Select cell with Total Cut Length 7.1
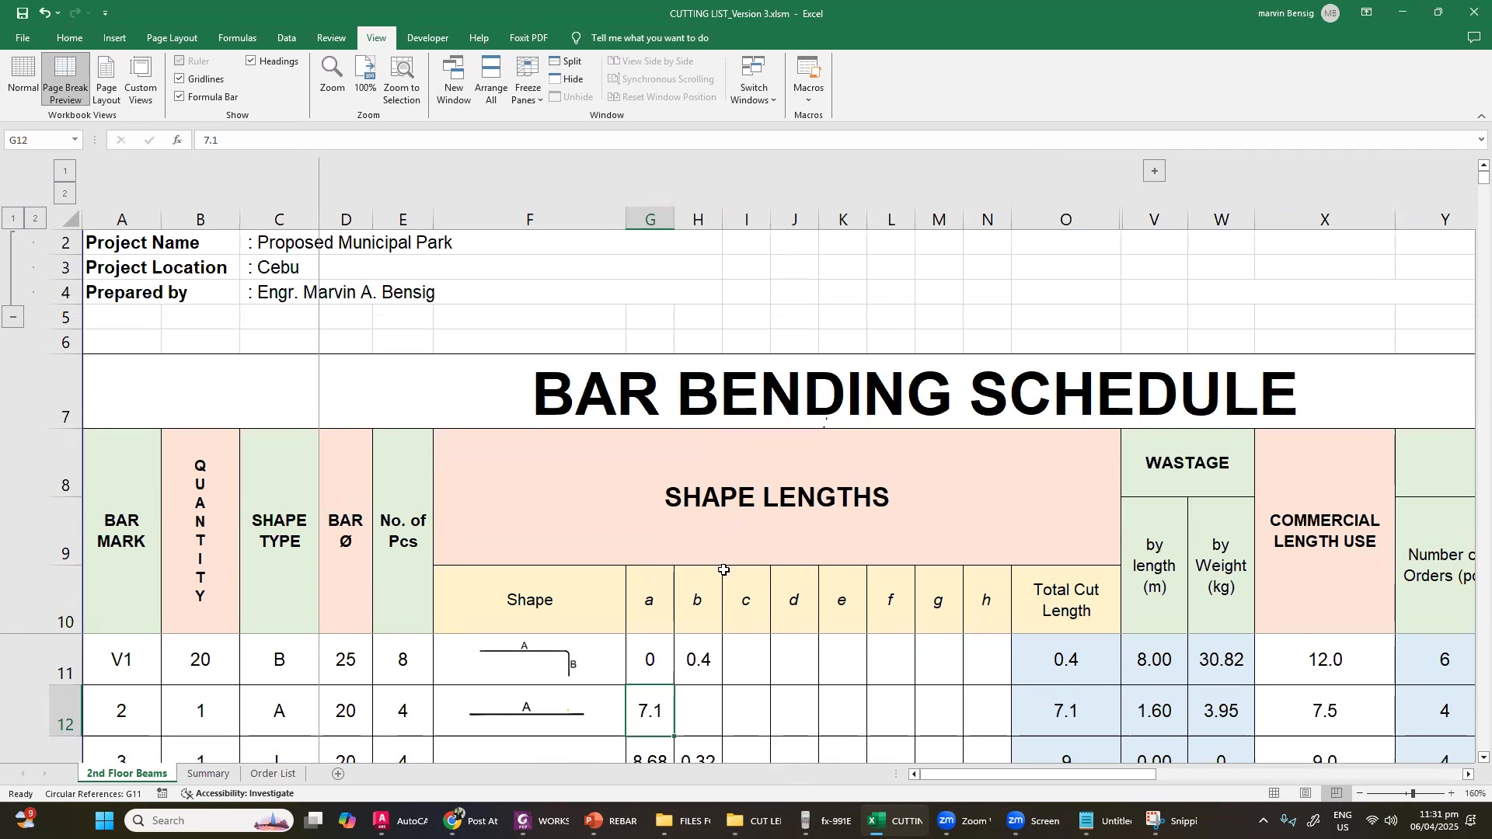 [1066, 711]
